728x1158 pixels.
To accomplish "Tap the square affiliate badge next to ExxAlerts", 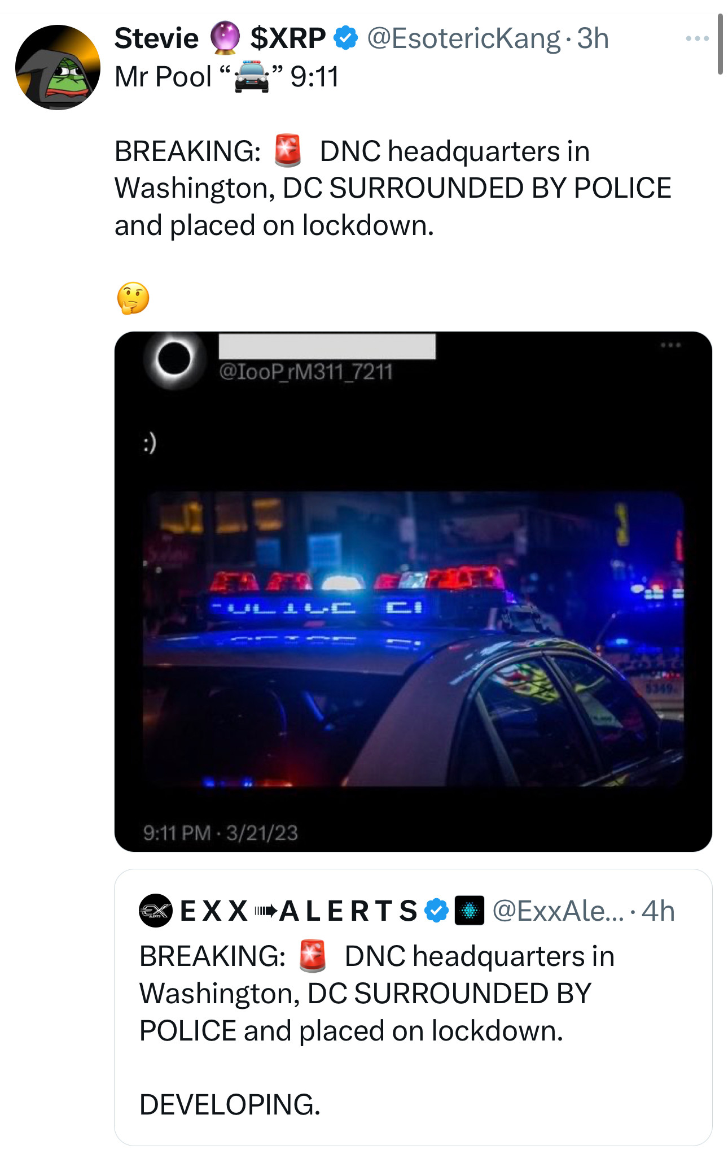I will [x=470, y=911].
